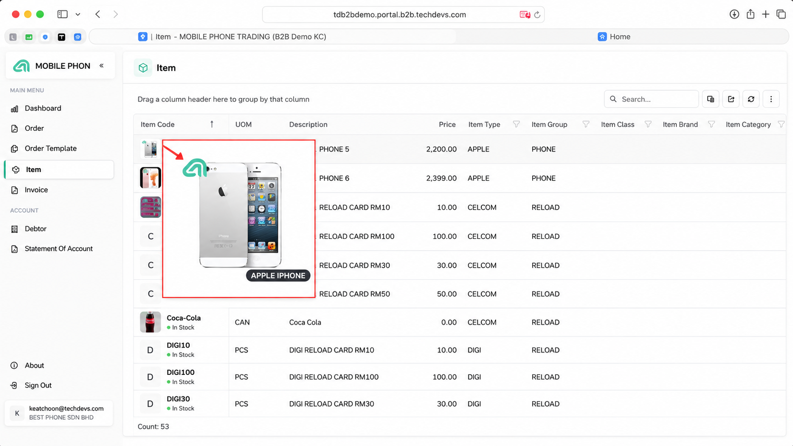This screenshot has height=446, width=793.
Task: Click the RELOAD CARD RM10 row thumbnail
Action: 150,207
